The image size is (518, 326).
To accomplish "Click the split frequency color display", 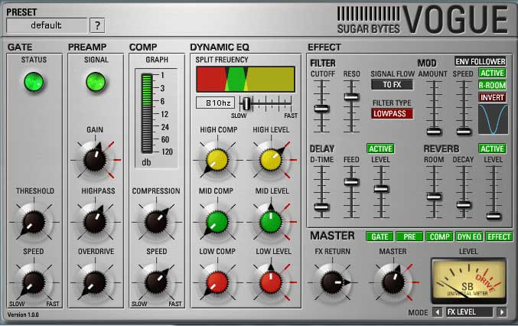I will [245, 79].
